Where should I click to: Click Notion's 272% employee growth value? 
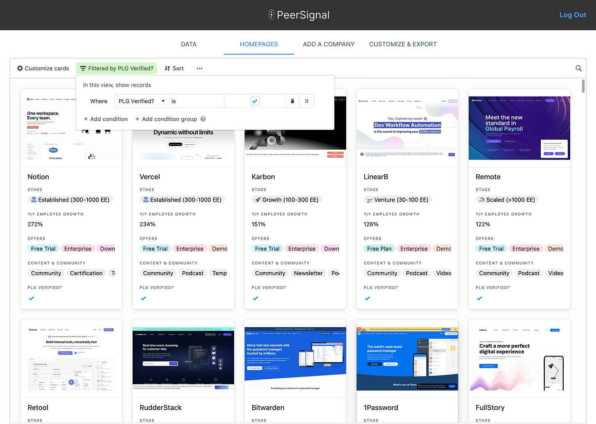pyautogui.click(x=35, y=224)
